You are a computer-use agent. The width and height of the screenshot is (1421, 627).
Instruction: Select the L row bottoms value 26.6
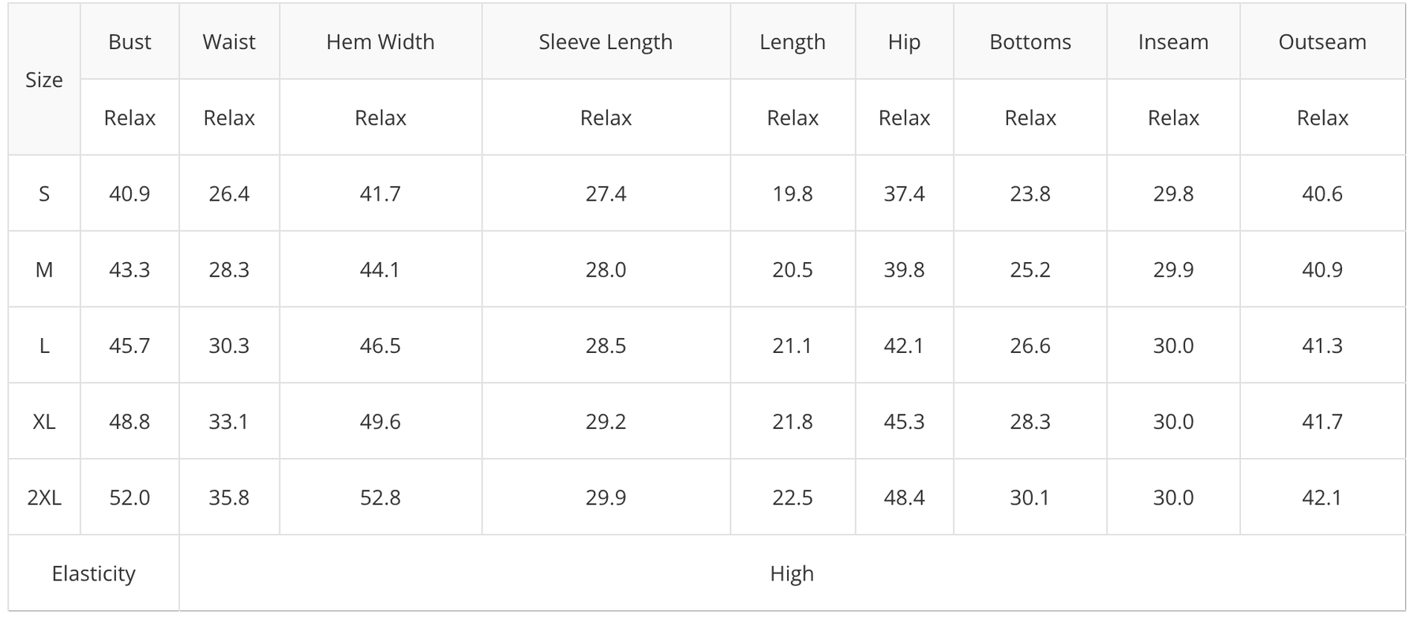click(1030, 346)
